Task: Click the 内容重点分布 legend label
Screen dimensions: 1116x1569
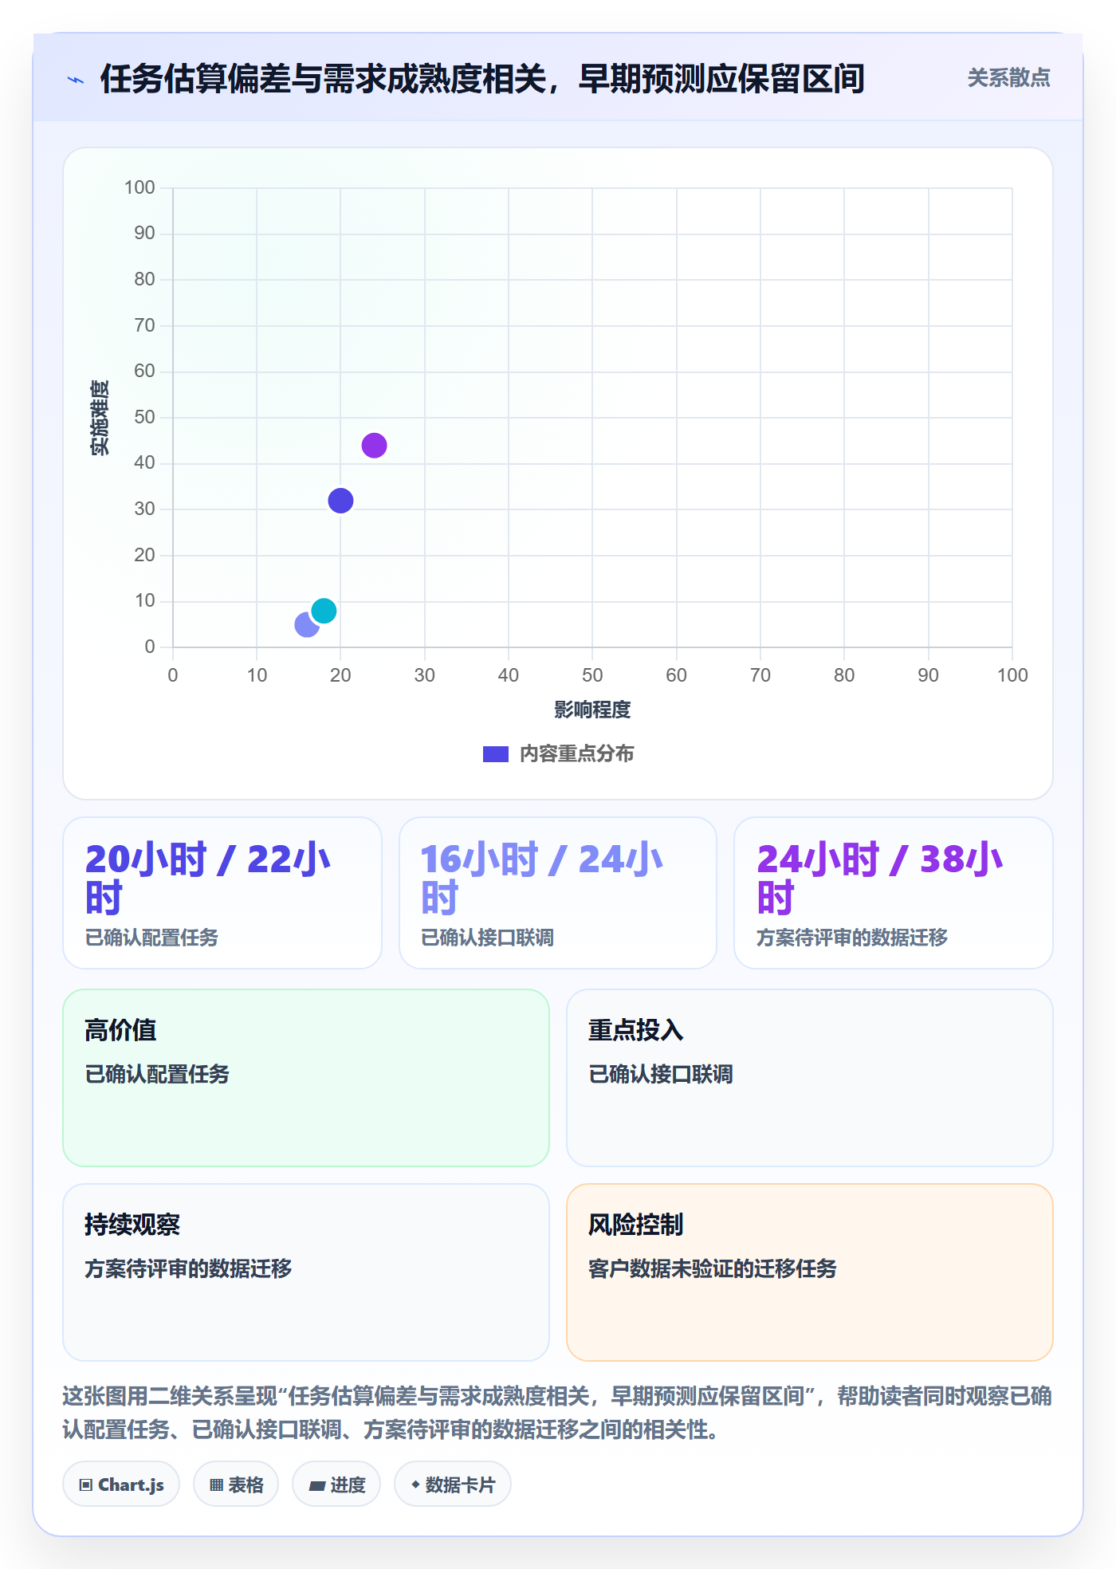Action: tap(576, 754)
